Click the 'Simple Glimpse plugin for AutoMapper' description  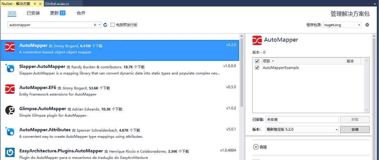click(53, 115)
